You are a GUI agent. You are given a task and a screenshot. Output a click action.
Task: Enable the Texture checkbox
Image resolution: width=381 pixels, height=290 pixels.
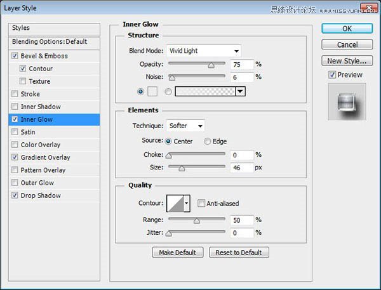[x=23, y=81]
